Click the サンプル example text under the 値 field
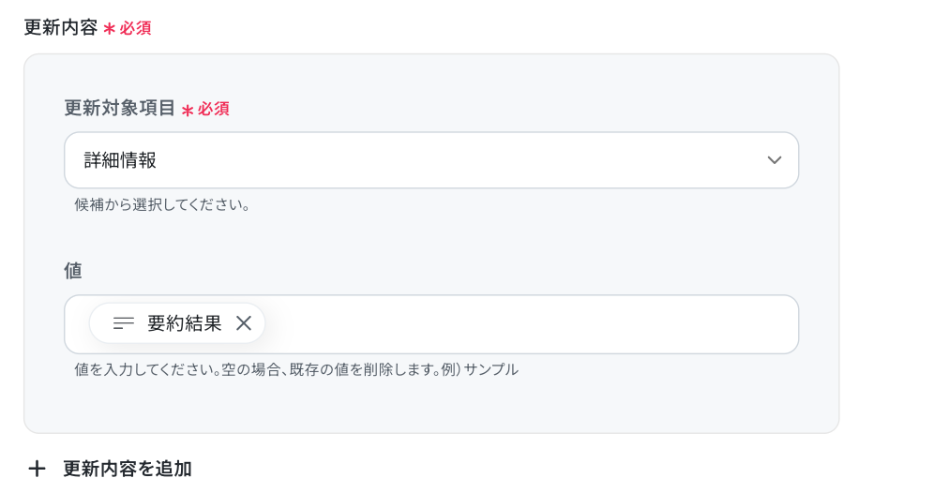 (x=490, y=369)
